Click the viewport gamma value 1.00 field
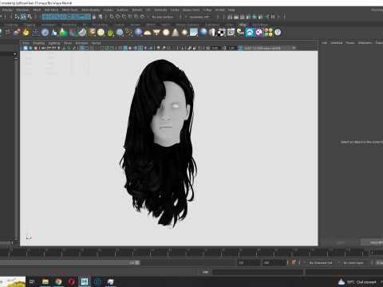This screenshot has height=287, width=383. 231,48
